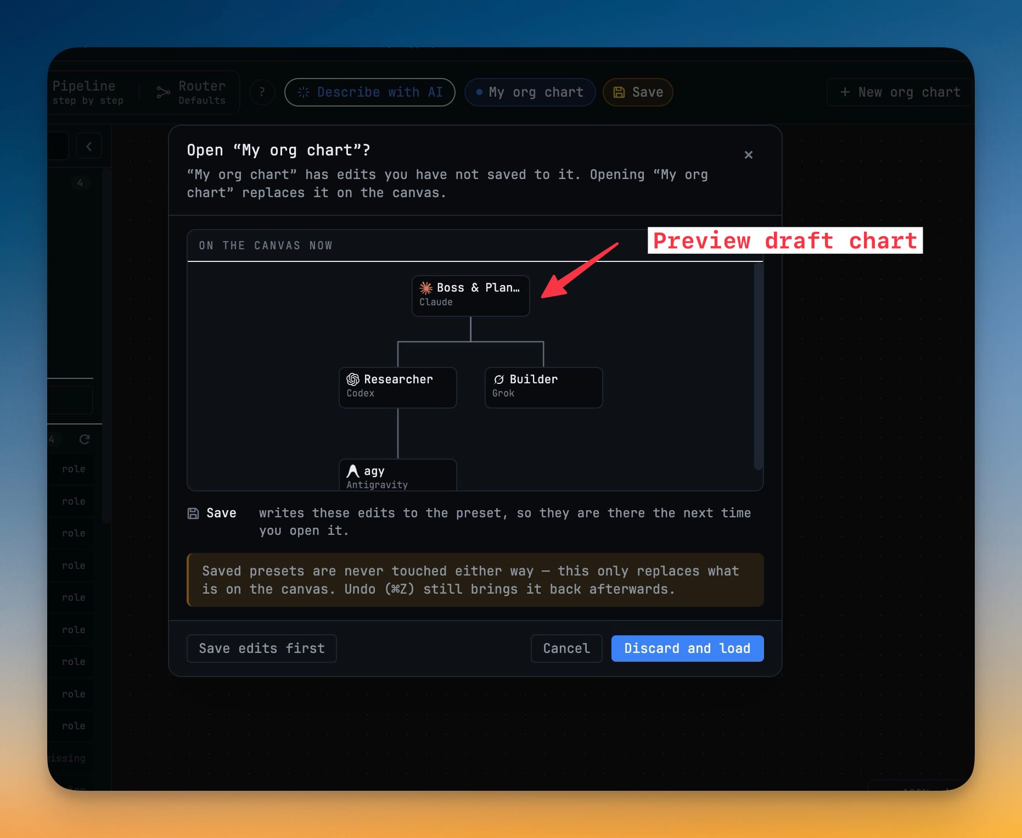Click the sparkle icon in Describe with AI
The height and width of the screenshot is (838, 1022).
[x=304, y=92]
